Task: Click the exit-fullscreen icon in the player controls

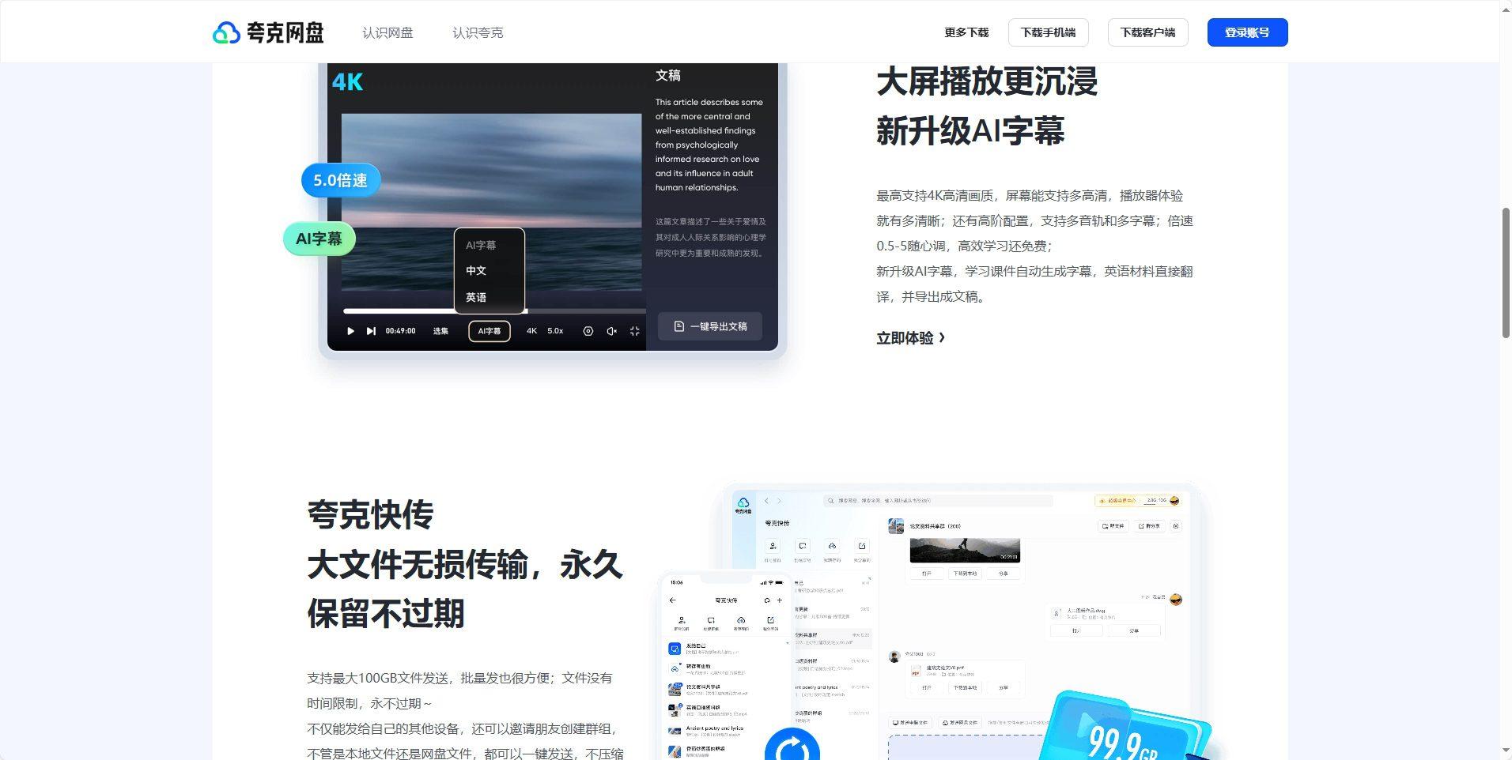Action: point(635,331)
